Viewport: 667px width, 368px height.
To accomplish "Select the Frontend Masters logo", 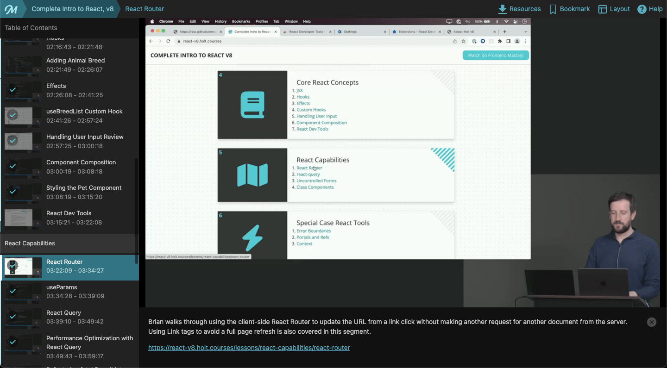I will pos(11,9).
